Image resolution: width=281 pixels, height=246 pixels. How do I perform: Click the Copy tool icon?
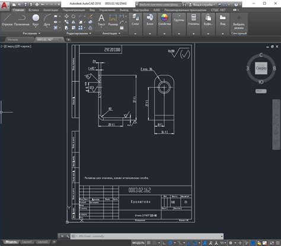click(66, 22)
